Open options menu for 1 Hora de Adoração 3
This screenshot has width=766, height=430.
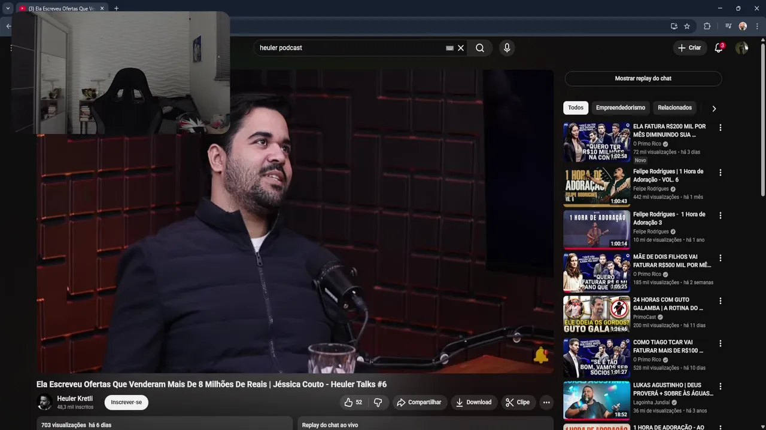tap(721, 216)
